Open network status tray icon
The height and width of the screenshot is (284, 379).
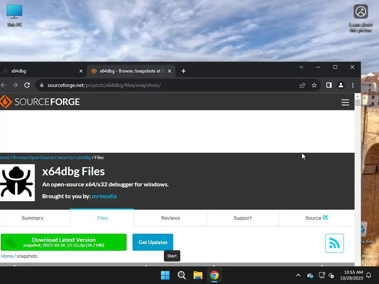coord(322,275)
